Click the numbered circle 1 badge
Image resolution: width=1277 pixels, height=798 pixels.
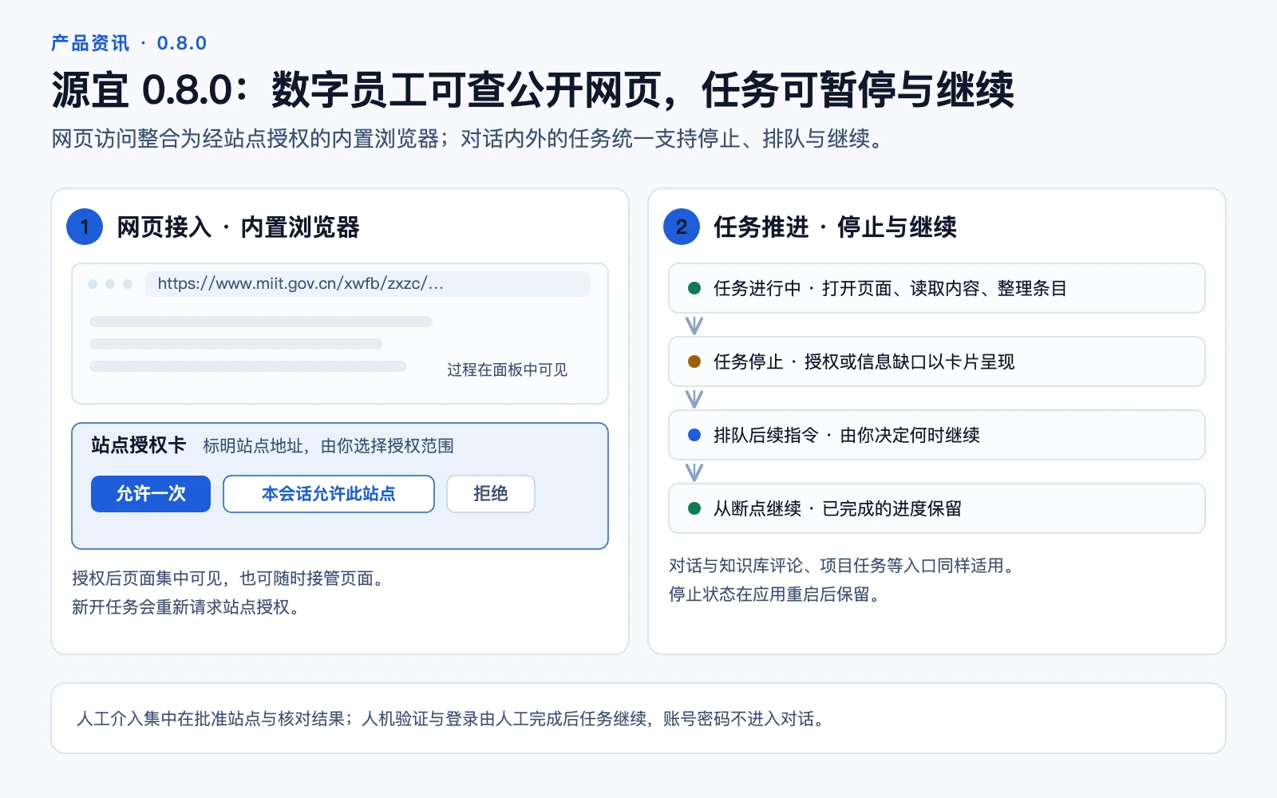[85, 227]
